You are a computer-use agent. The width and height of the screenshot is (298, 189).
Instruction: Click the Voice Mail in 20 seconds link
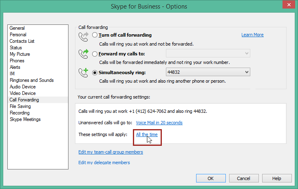click(x=159, y=123)
